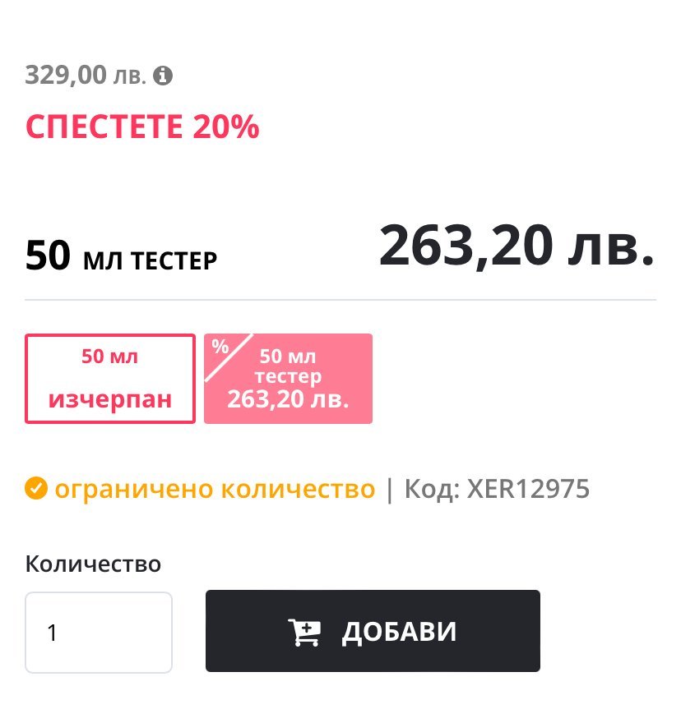The image size is (681, 709).
Task: Click the crossed-out price 329,00 лв.
Action: pyautogui.click(x=86, y=76)
